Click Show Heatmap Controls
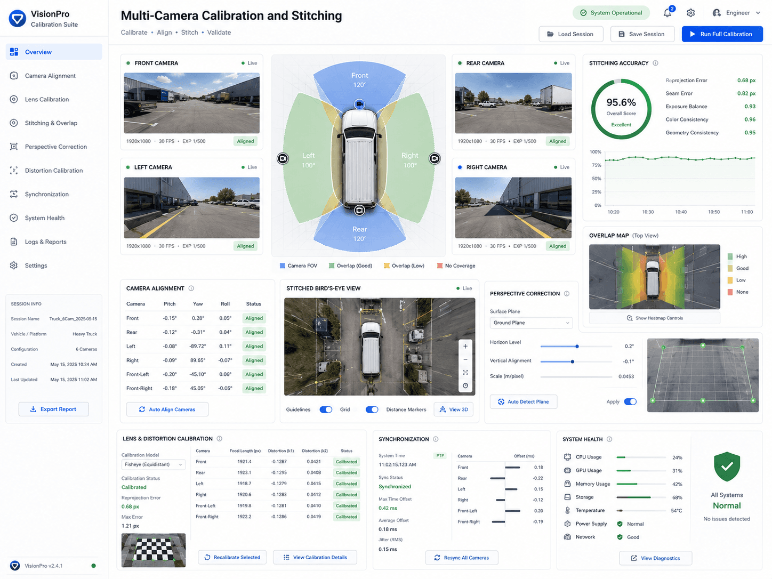The height and width of the screenshot is (579, 772). 655,318
